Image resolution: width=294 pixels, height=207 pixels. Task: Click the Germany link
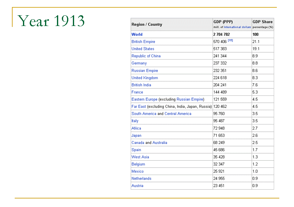click(139, 63)
